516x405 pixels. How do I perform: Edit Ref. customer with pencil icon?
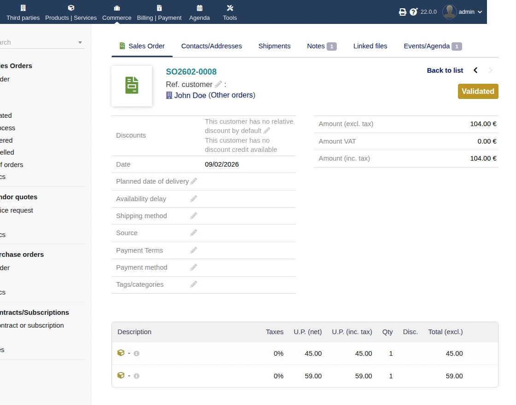218,84
